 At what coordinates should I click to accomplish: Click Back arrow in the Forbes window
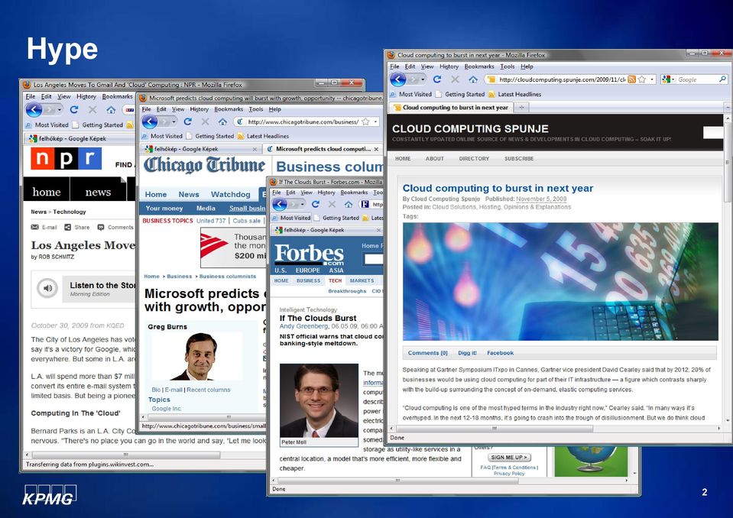pos(280,204)
